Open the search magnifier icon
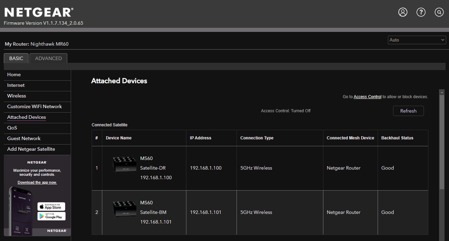 point(439,12)
